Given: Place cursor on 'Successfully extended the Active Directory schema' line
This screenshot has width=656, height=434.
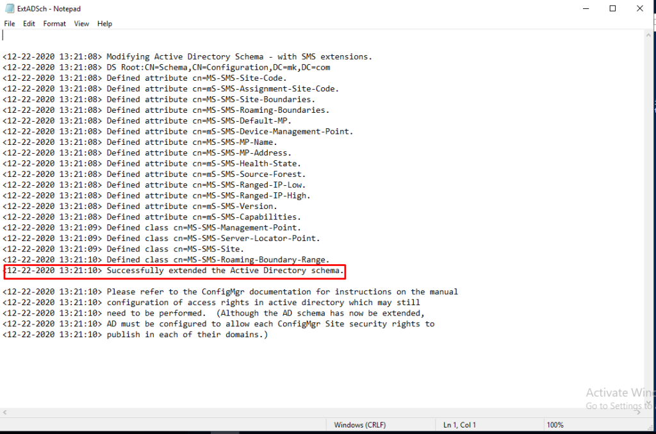Looking at the screenshot, I should tap(225, 271).
